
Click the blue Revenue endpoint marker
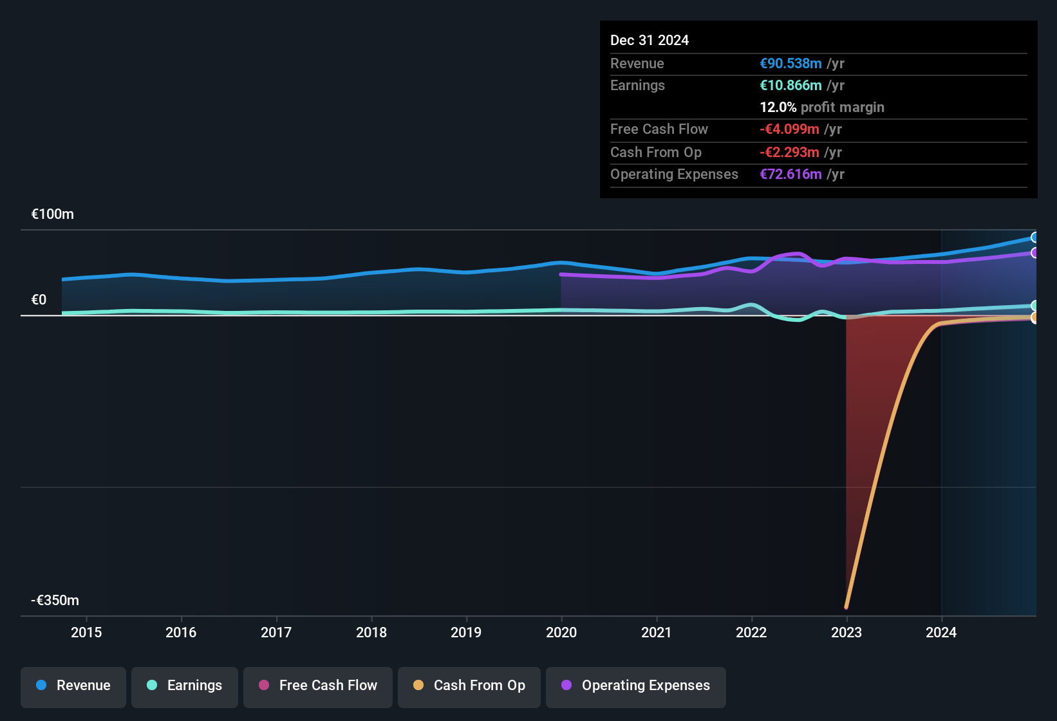1034,238
